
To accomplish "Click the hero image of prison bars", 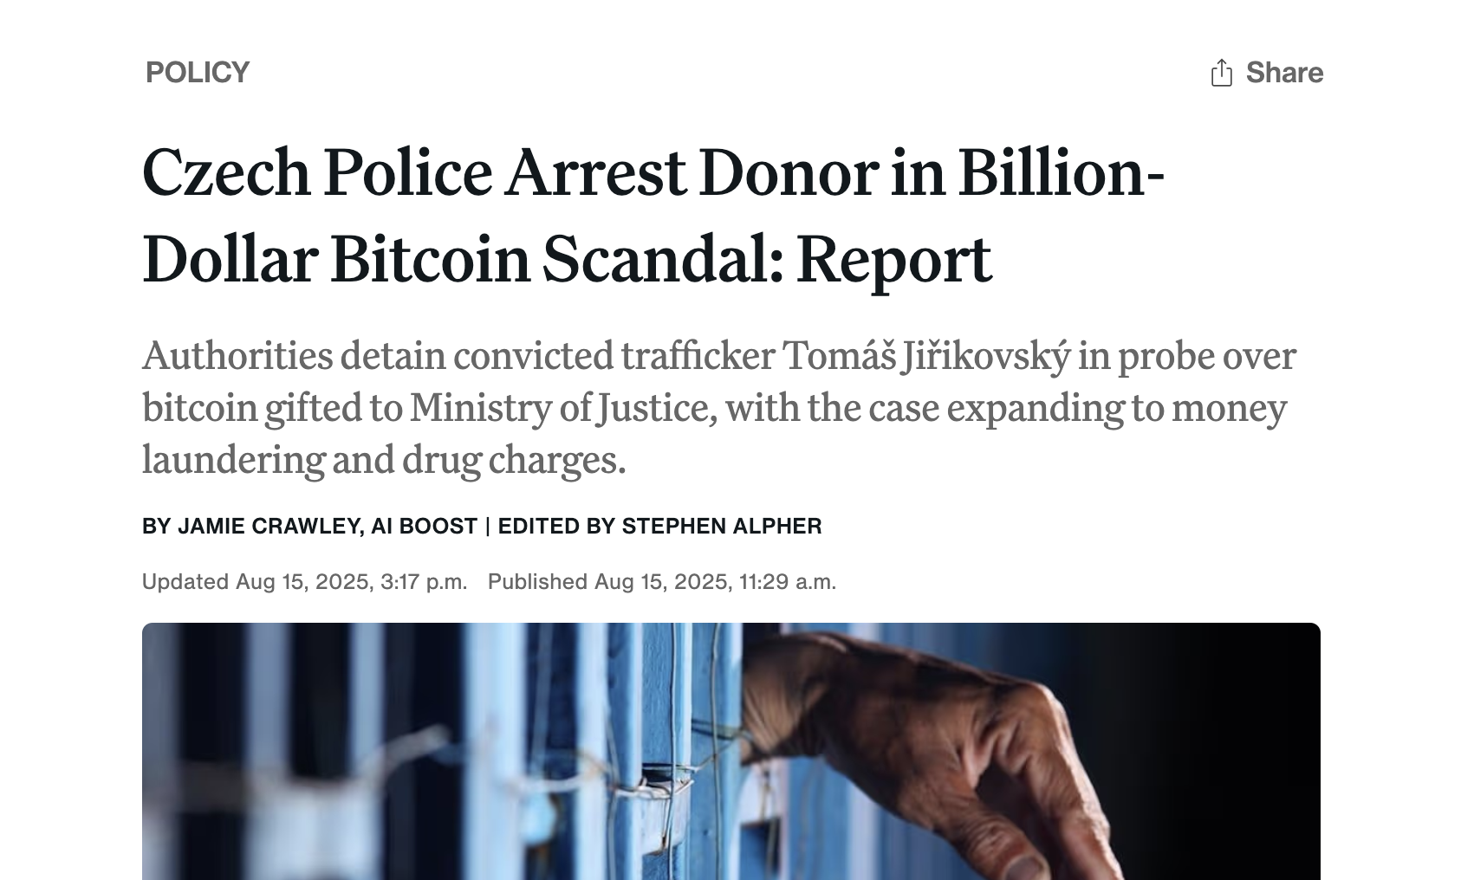I will [731, 751].
